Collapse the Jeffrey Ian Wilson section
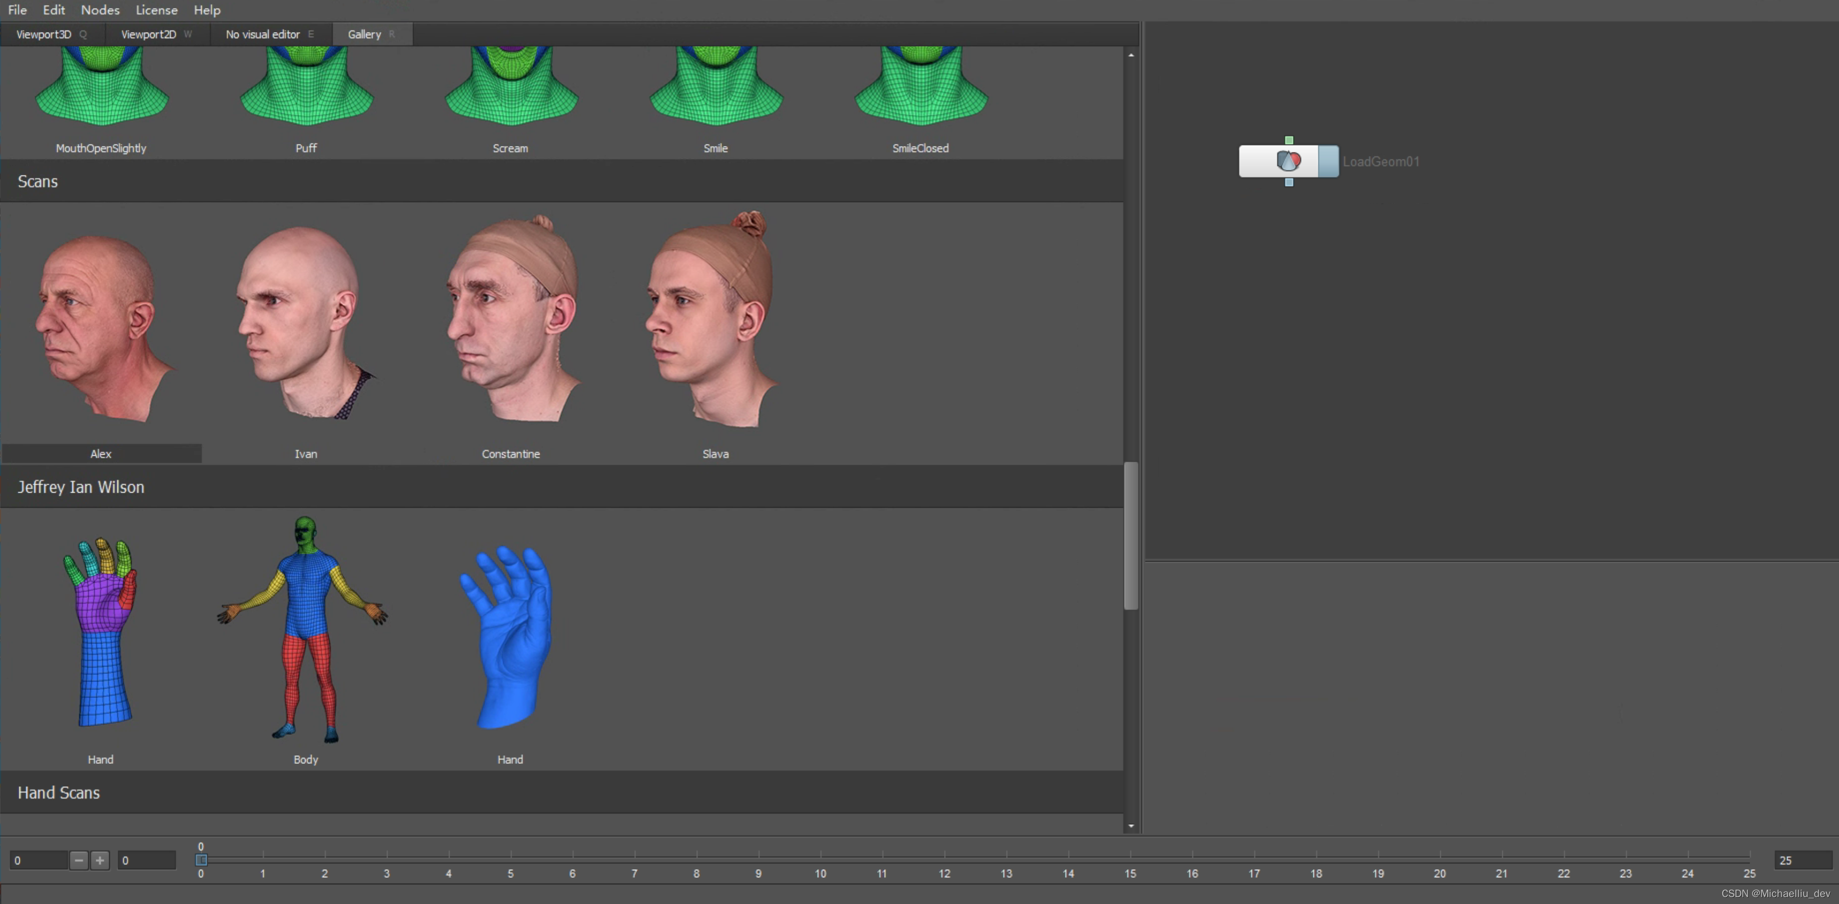 click(x=81, y=487)
